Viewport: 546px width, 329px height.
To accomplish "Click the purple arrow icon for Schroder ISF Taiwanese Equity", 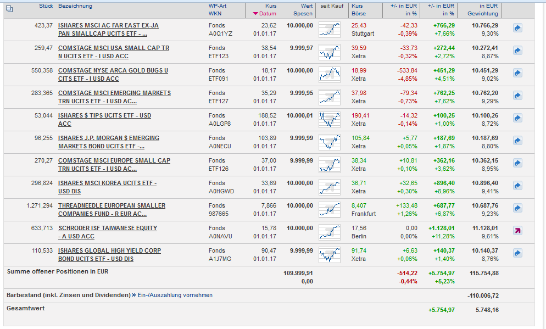I will (x=517, y=231).
